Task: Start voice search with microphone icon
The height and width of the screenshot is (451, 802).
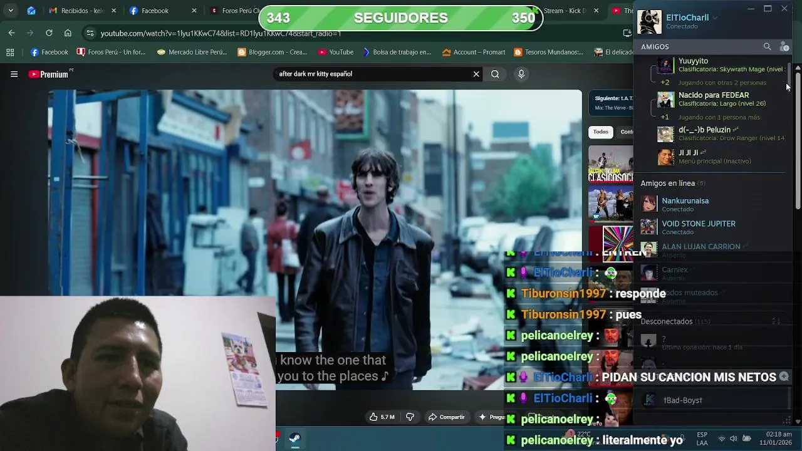Action: pos(521,74)
